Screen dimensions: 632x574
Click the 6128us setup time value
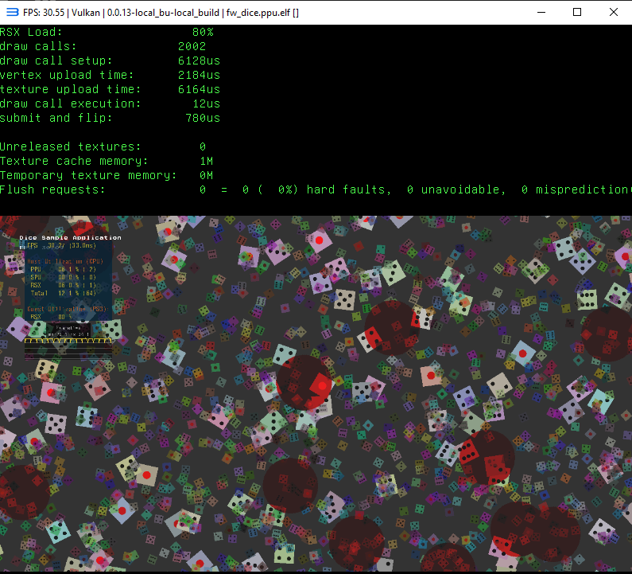click(x=199, y=61)
